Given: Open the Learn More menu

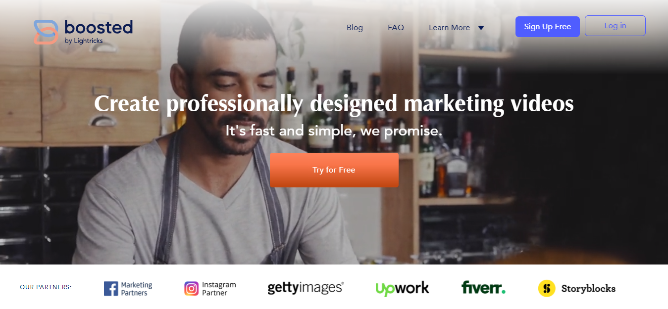Looking at the screenshot, I should tap(449, 28).
